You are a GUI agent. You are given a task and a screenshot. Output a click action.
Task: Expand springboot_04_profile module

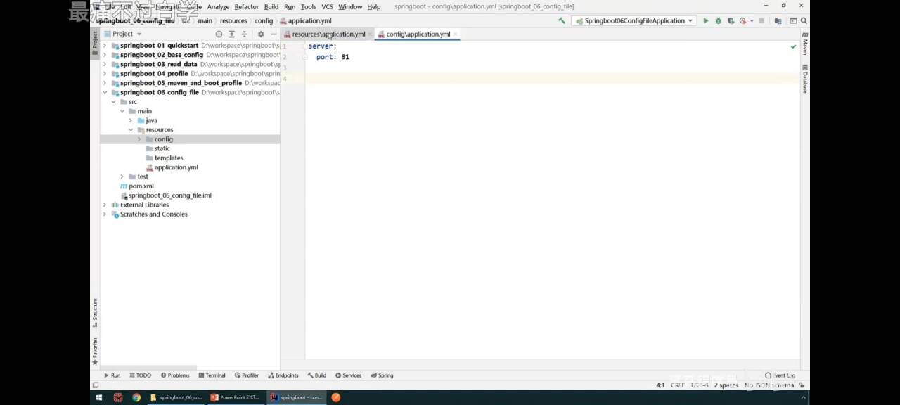(x=105, y=73)
